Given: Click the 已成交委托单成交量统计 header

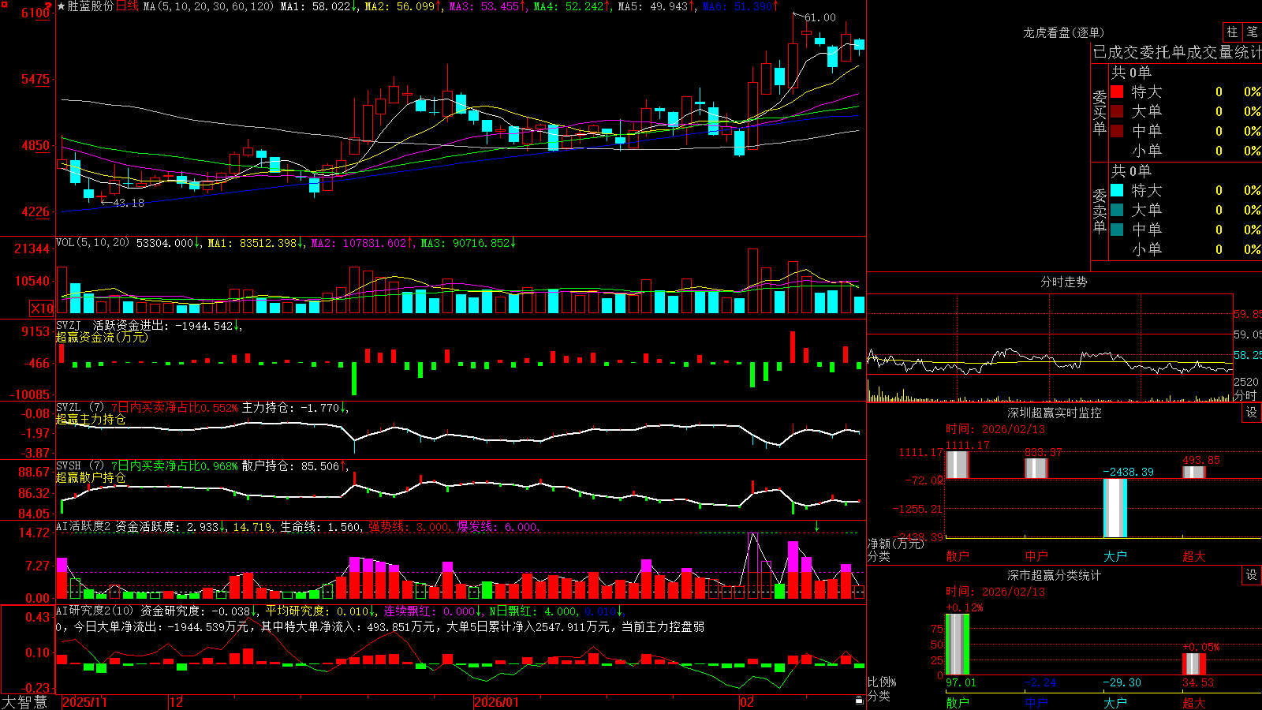Looking at the screenshot, I should pyautogui.click(x=1177, y=52).
